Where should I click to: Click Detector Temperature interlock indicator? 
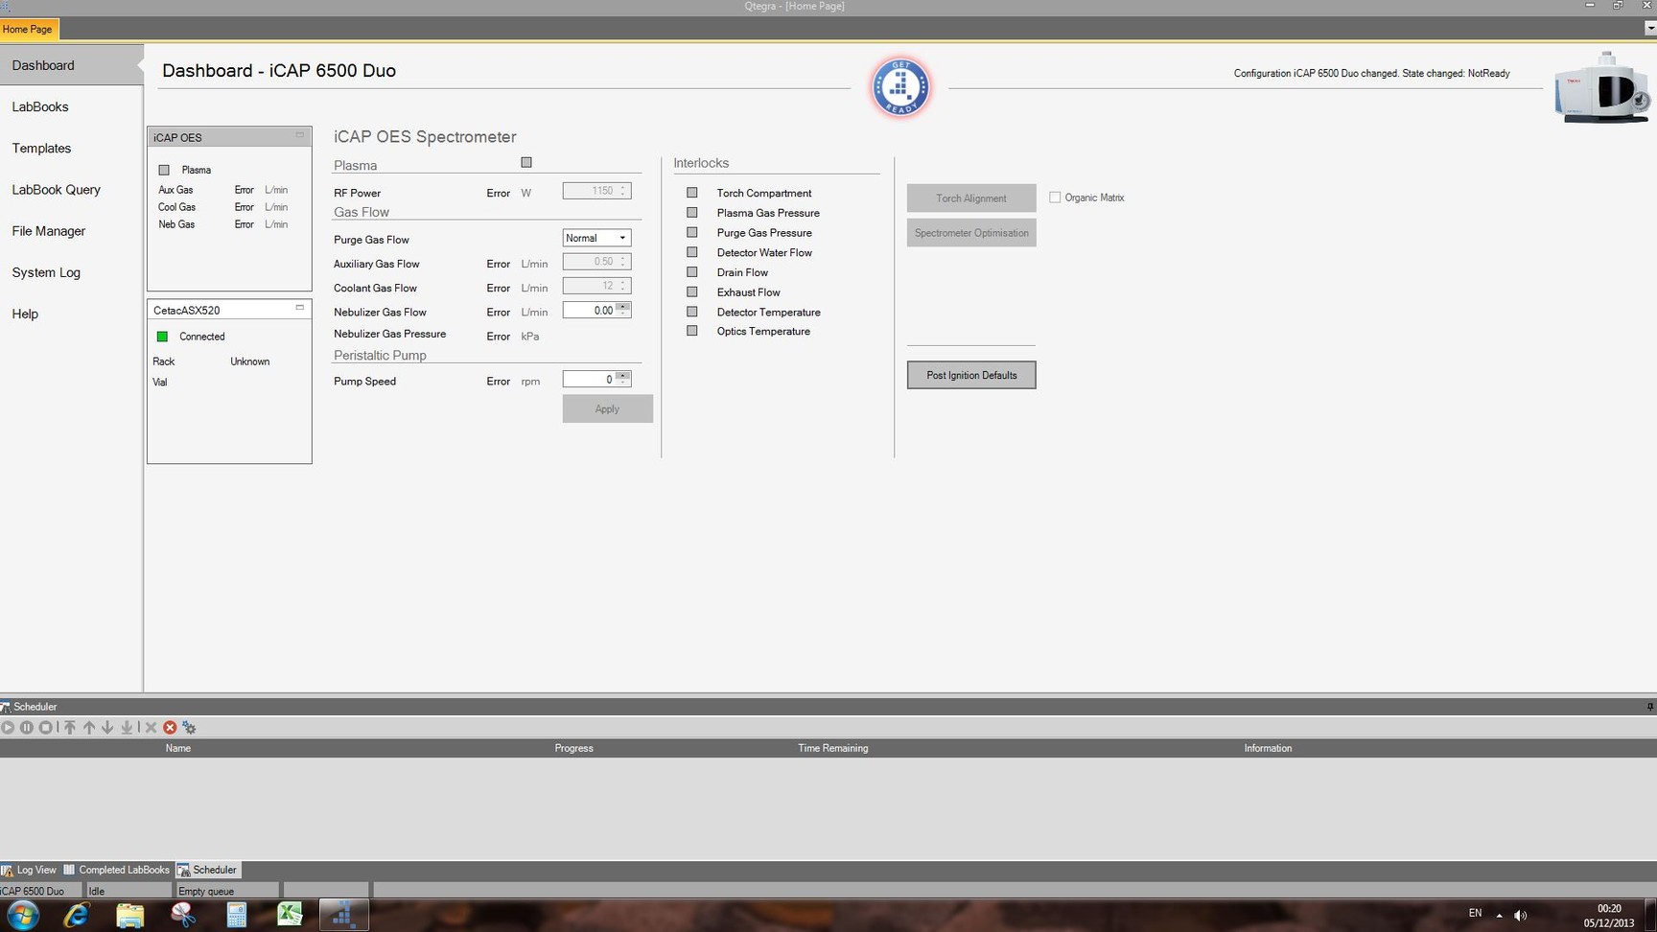tap(692, 312)
